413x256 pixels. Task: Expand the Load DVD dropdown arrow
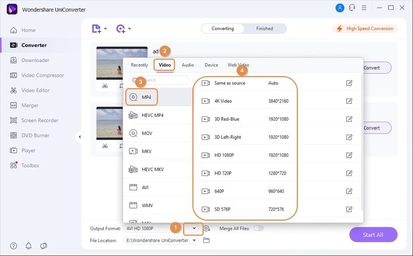coord(130,29)
